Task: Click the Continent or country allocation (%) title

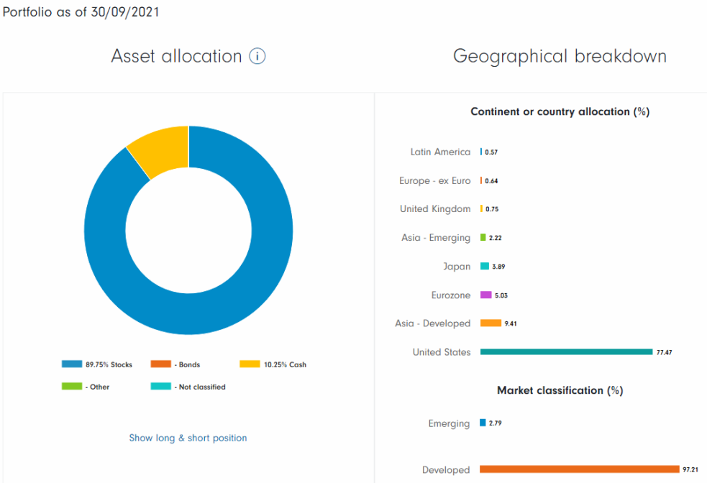Action: coord(560,111)
